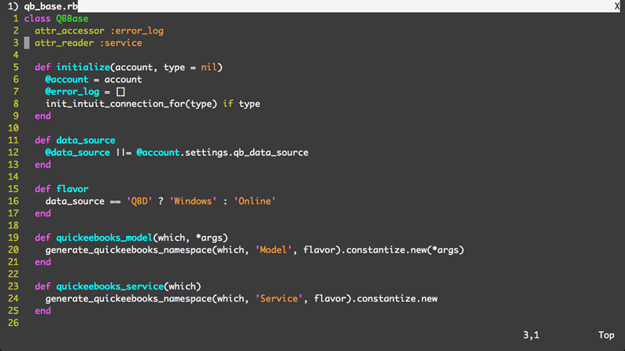The image size is (625, 351).
Task: Close the tab with the X
Action: tap(616, 6)
